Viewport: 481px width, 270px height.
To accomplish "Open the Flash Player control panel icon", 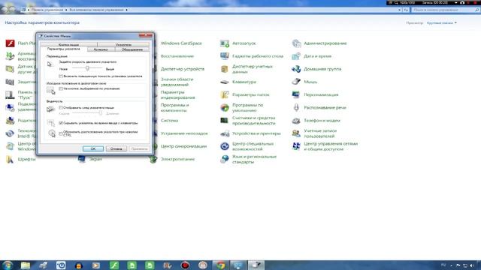I will coord(10,43).
